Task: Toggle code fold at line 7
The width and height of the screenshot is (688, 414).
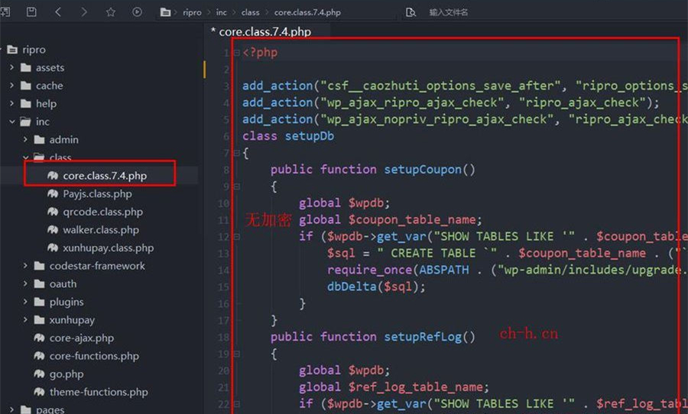Action: pos(235,153)
